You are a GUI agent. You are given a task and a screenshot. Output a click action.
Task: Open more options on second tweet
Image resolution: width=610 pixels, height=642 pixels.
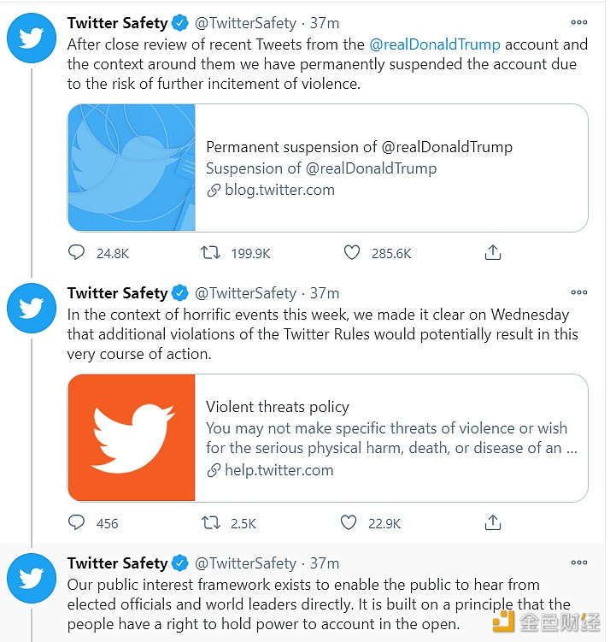coord(578,293)
